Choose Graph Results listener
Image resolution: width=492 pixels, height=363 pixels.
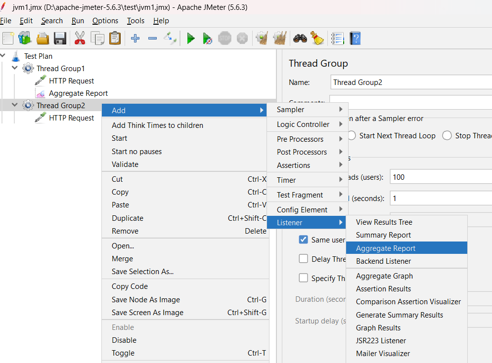coord(406,327)
